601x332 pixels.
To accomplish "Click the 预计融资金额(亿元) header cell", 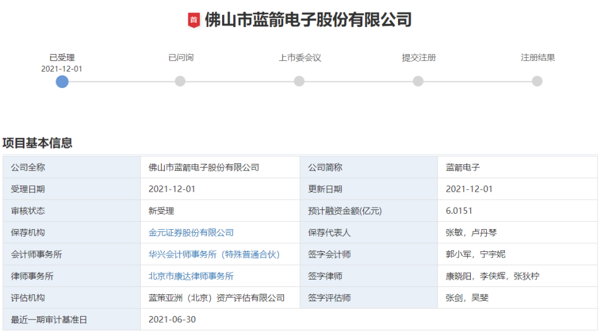I will pyautogui.click(x=369, y=211).
